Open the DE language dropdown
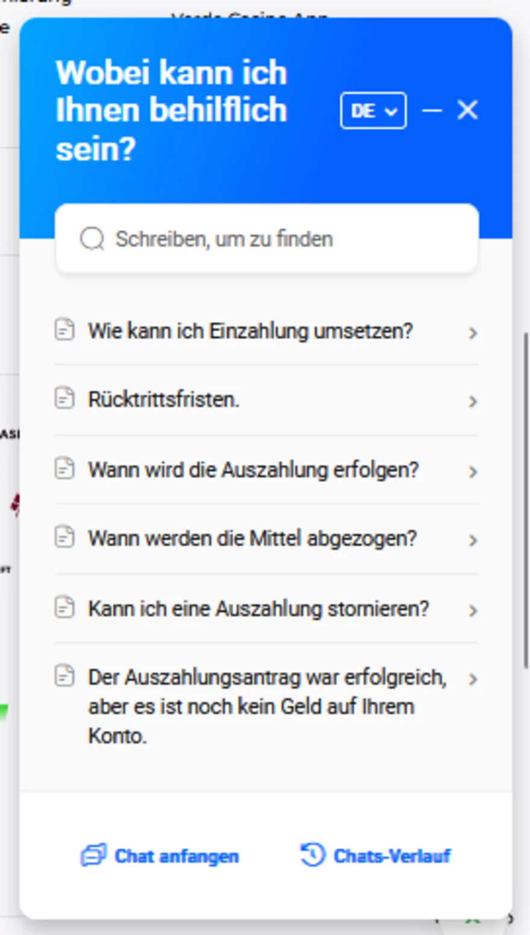The image size is (530, 935). pyautogui.click(x=373, y=111)
